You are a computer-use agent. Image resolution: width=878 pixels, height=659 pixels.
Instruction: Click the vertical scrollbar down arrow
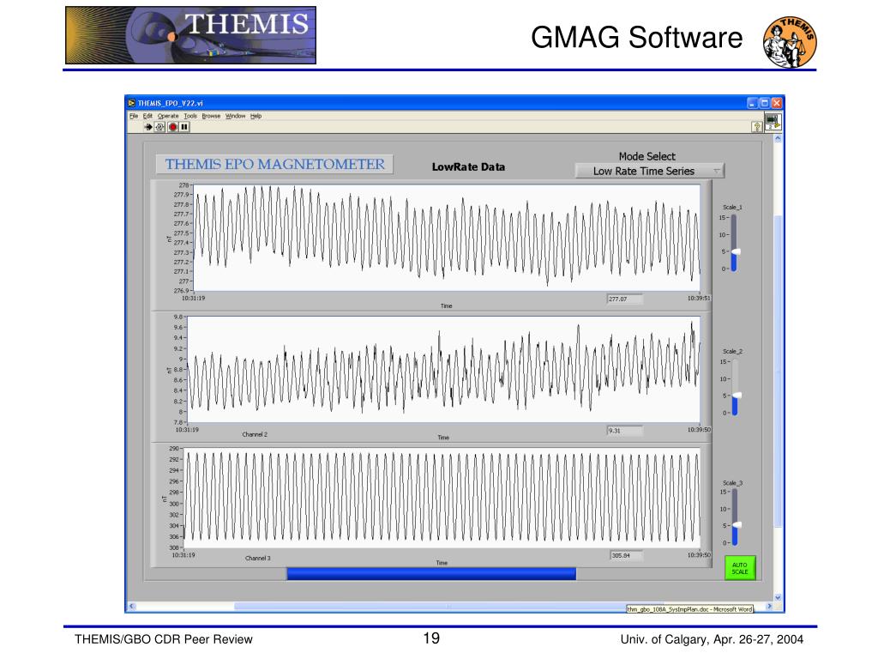coord(778,597)
